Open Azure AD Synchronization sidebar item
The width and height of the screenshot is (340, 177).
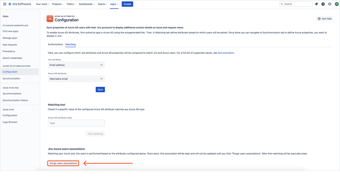coord(11,79)
